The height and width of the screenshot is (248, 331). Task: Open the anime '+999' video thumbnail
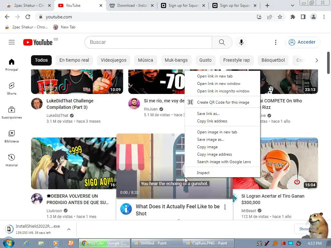(x=73, y=163)
